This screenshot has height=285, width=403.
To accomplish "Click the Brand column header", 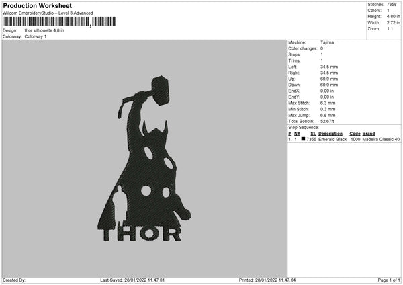I will (x=369, y=134).
